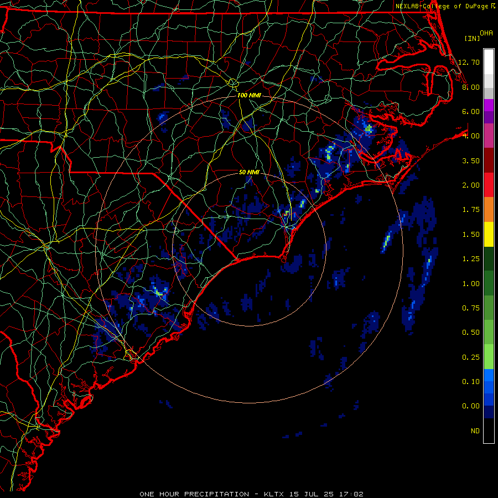Click the 50 NMI range ring label

(x=249, y=172)
